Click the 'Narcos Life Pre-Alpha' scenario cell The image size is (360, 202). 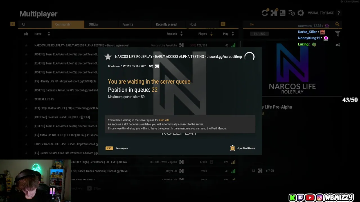click(164, 45)
